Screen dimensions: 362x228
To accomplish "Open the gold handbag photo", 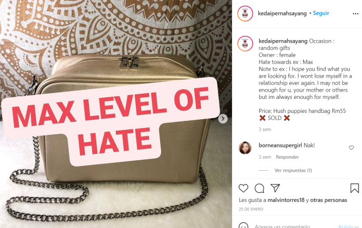I will pos(116,114).
